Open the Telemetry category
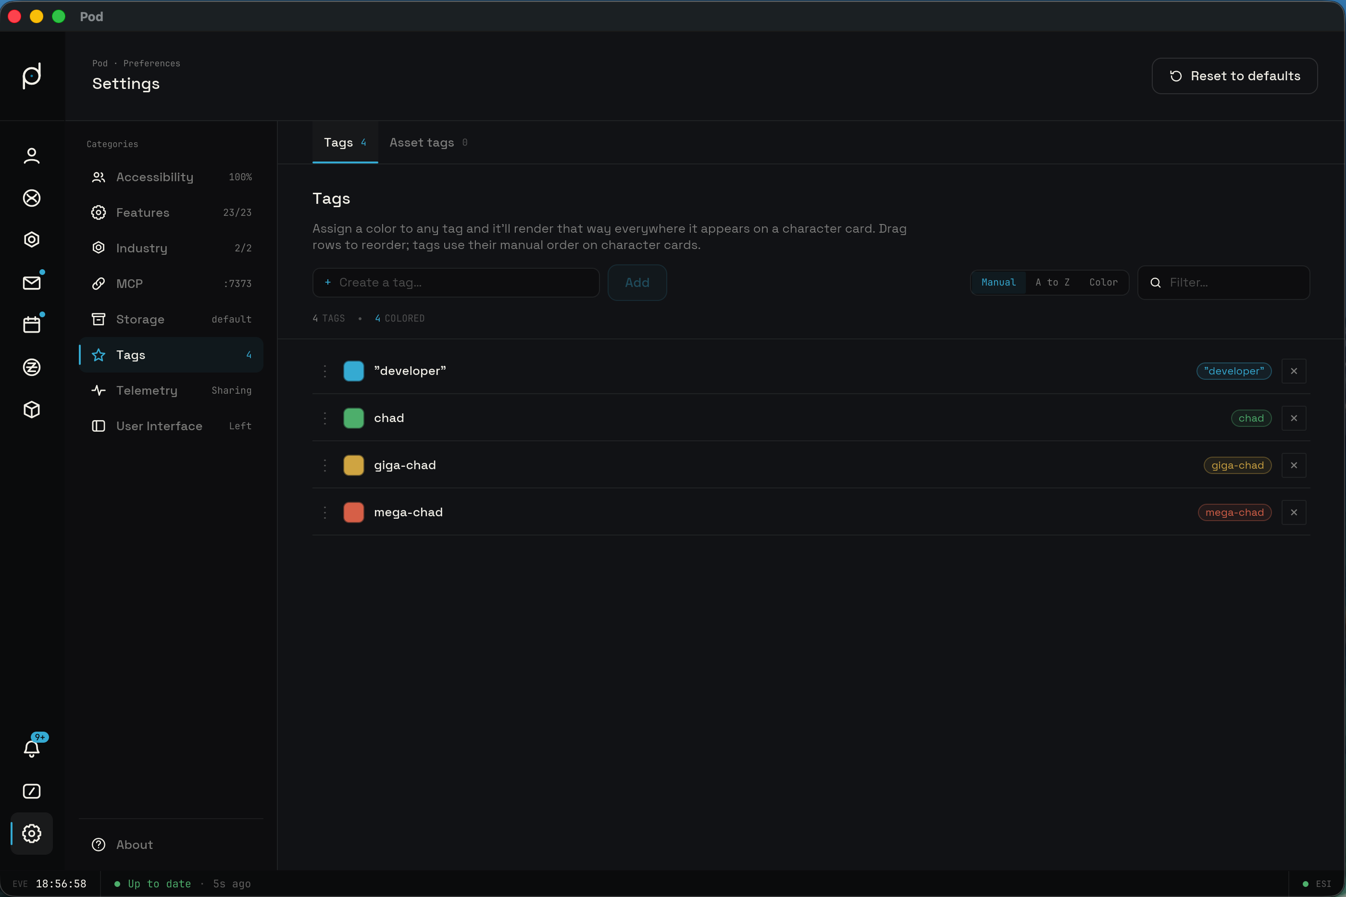Screen dimensions: 1346x897 [171, 390]
